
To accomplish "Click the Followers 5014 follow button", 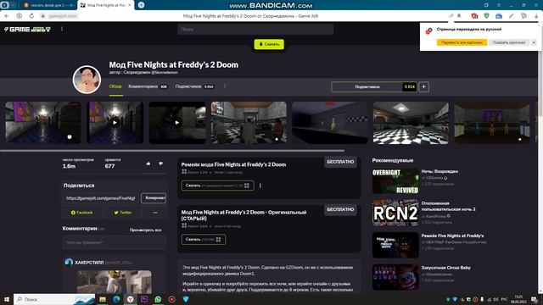I will coord(374,86).
